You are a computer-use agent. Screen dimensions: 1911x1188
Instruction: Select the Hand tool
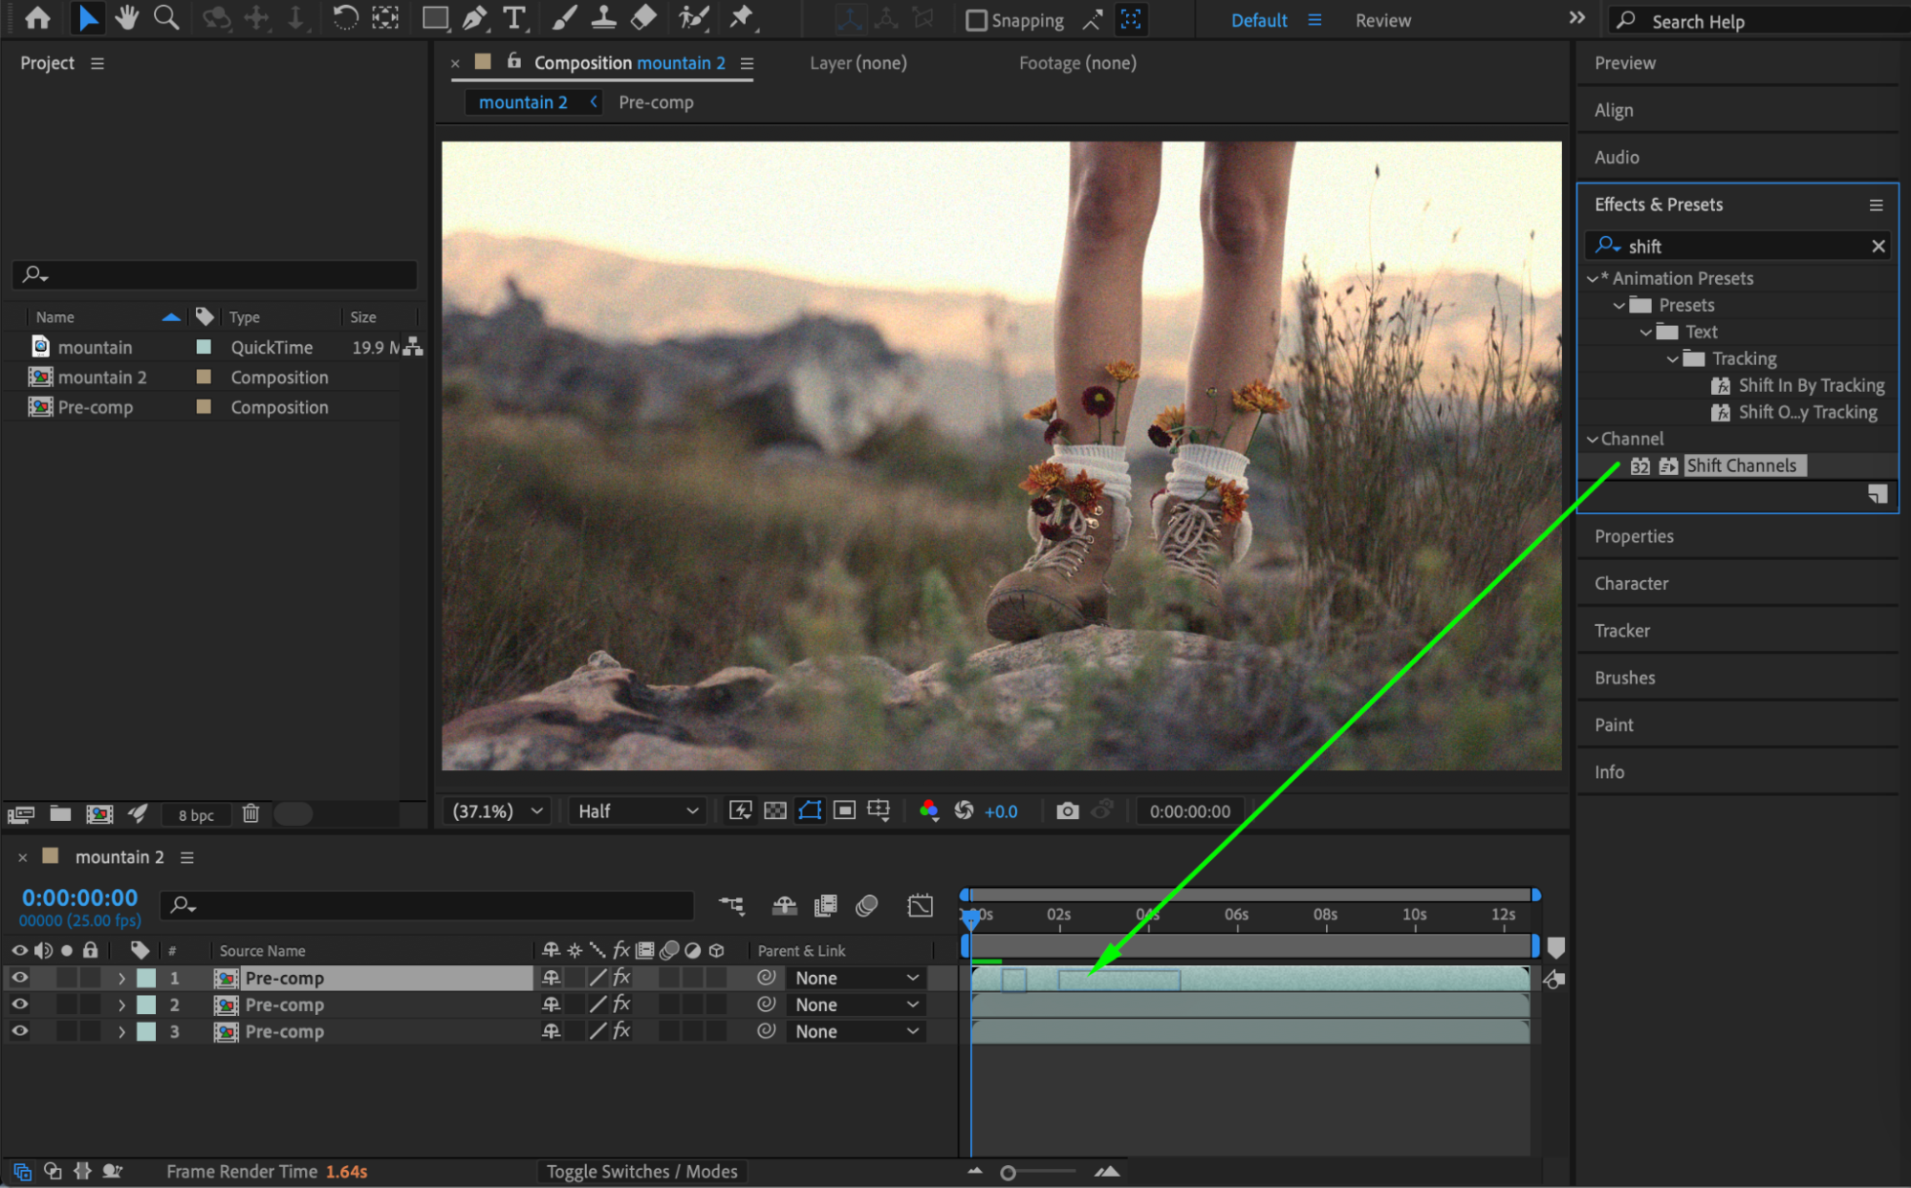pyautogui.click(x=126, y=18)
